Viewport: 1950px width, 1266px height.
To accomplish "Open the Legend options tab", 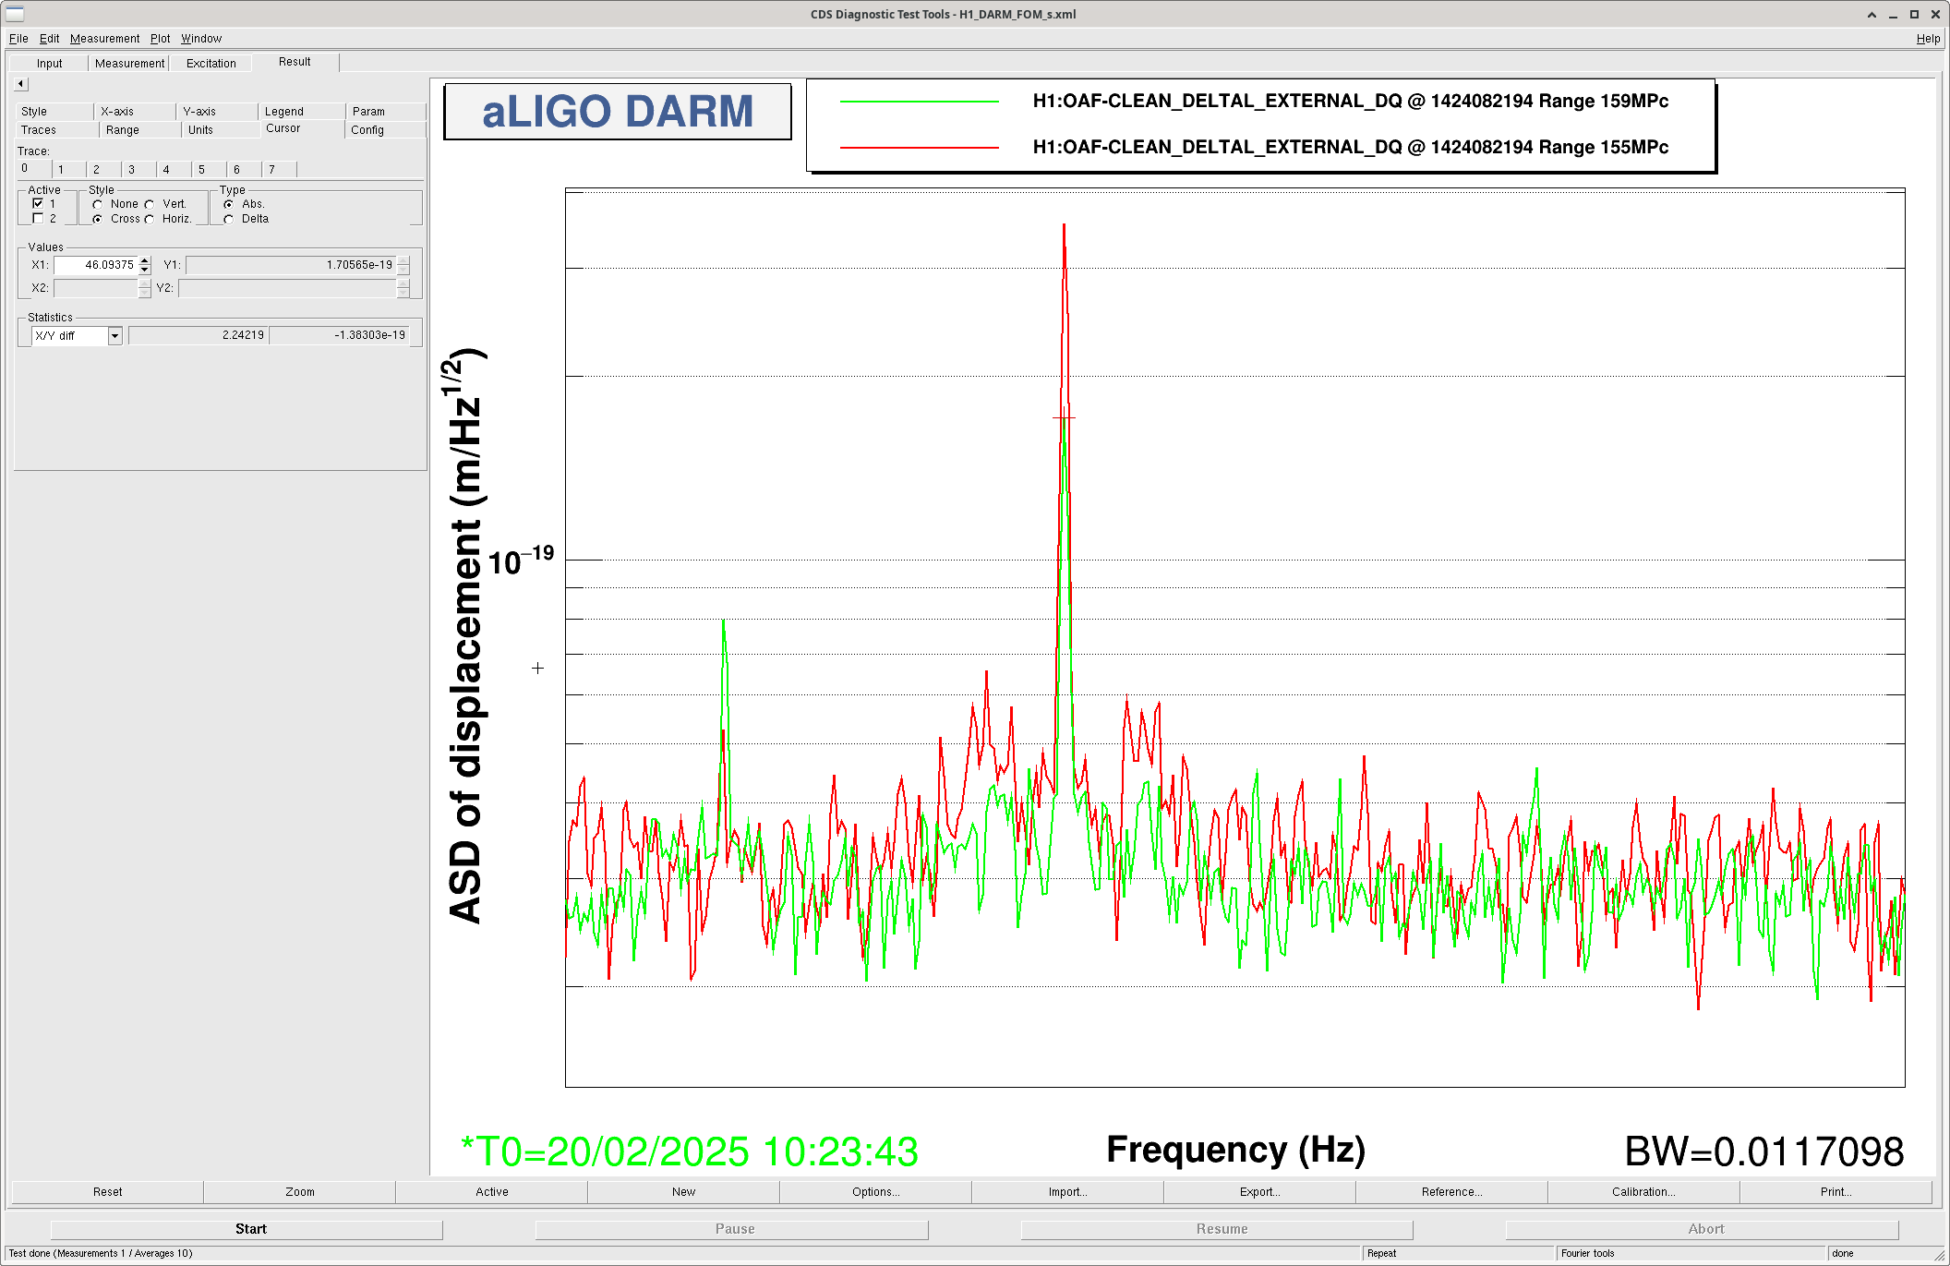I will point(301,112).
